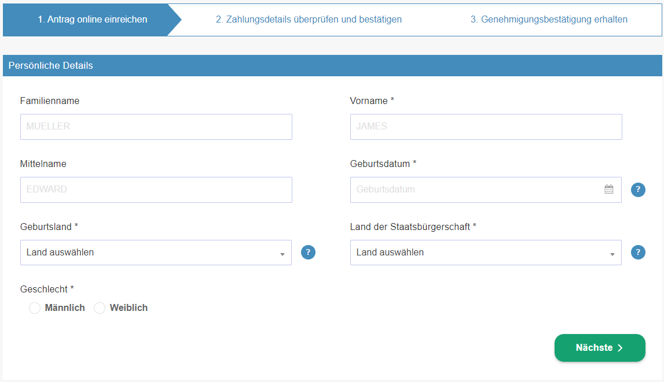Focus the Mittelname input box
This screenshot has width=664, height=382.
[156, 190]
